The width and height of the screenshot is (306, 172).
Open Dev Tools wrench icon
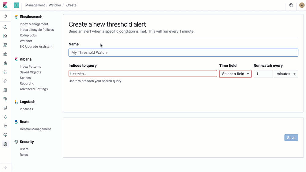(x=6, y=126)
